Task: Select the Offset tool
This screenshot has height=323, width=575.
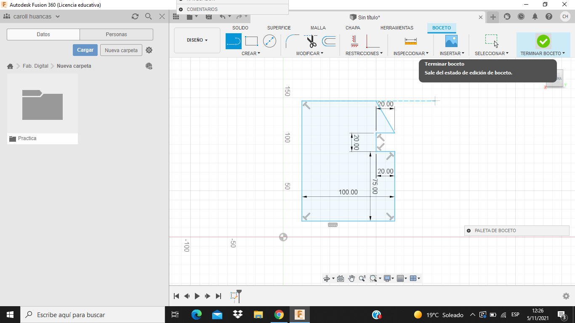Action: coord(329,41)
